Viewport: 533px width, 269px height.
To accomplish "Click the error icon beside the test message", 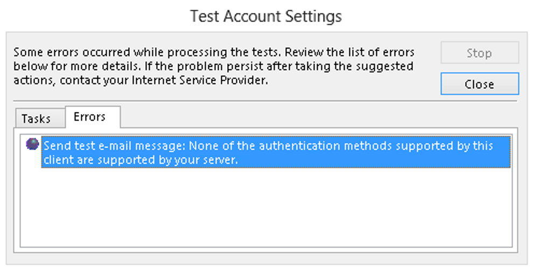I will click(x=32, y=144).
